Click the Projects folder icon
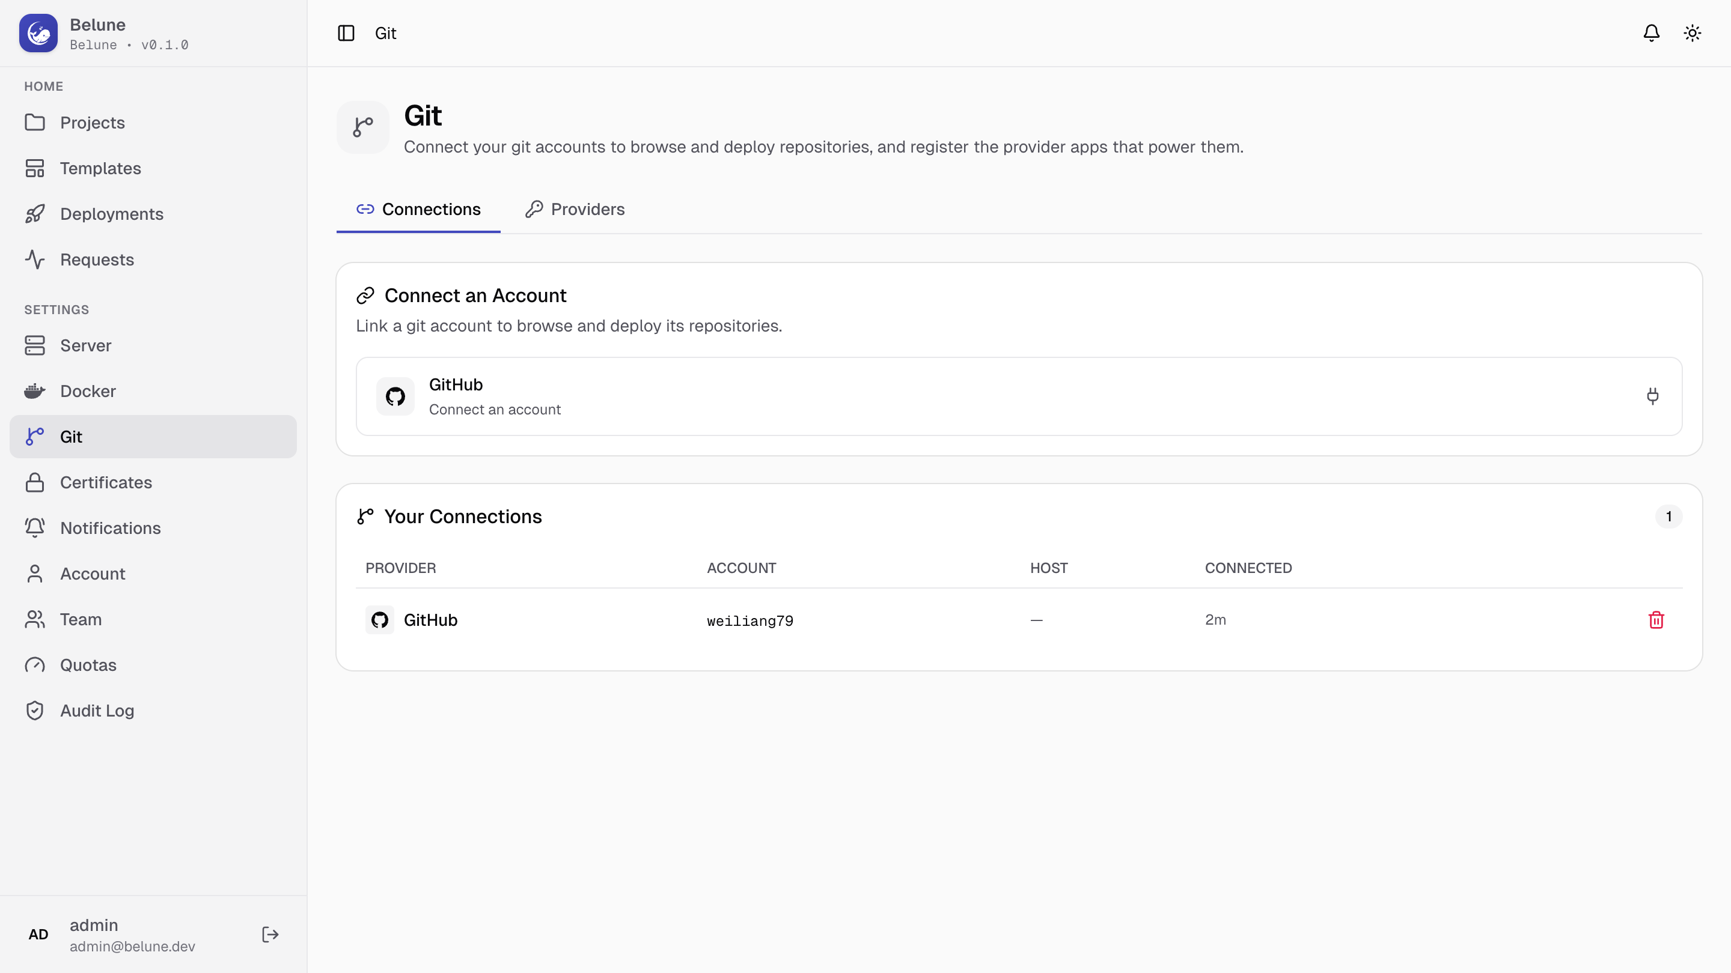 (x=35, y=122)
